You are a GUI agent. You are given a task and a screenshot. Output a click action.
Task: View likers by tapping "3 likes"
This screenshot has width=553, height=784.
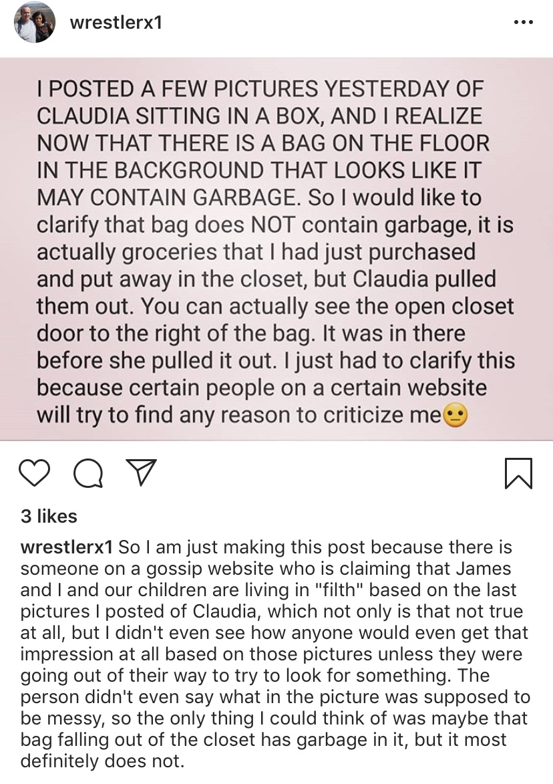(x=49, y=517)
